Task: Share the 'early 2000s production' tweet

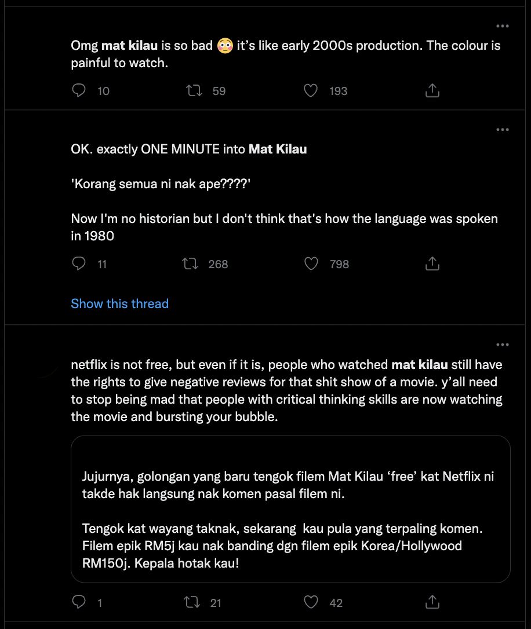Action: click(432, 91)
